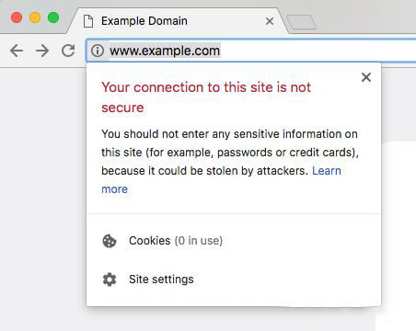This screenshot has height=331, width=416.
Task: Minimize the window with the yellow button
Action: coord(35,17)
